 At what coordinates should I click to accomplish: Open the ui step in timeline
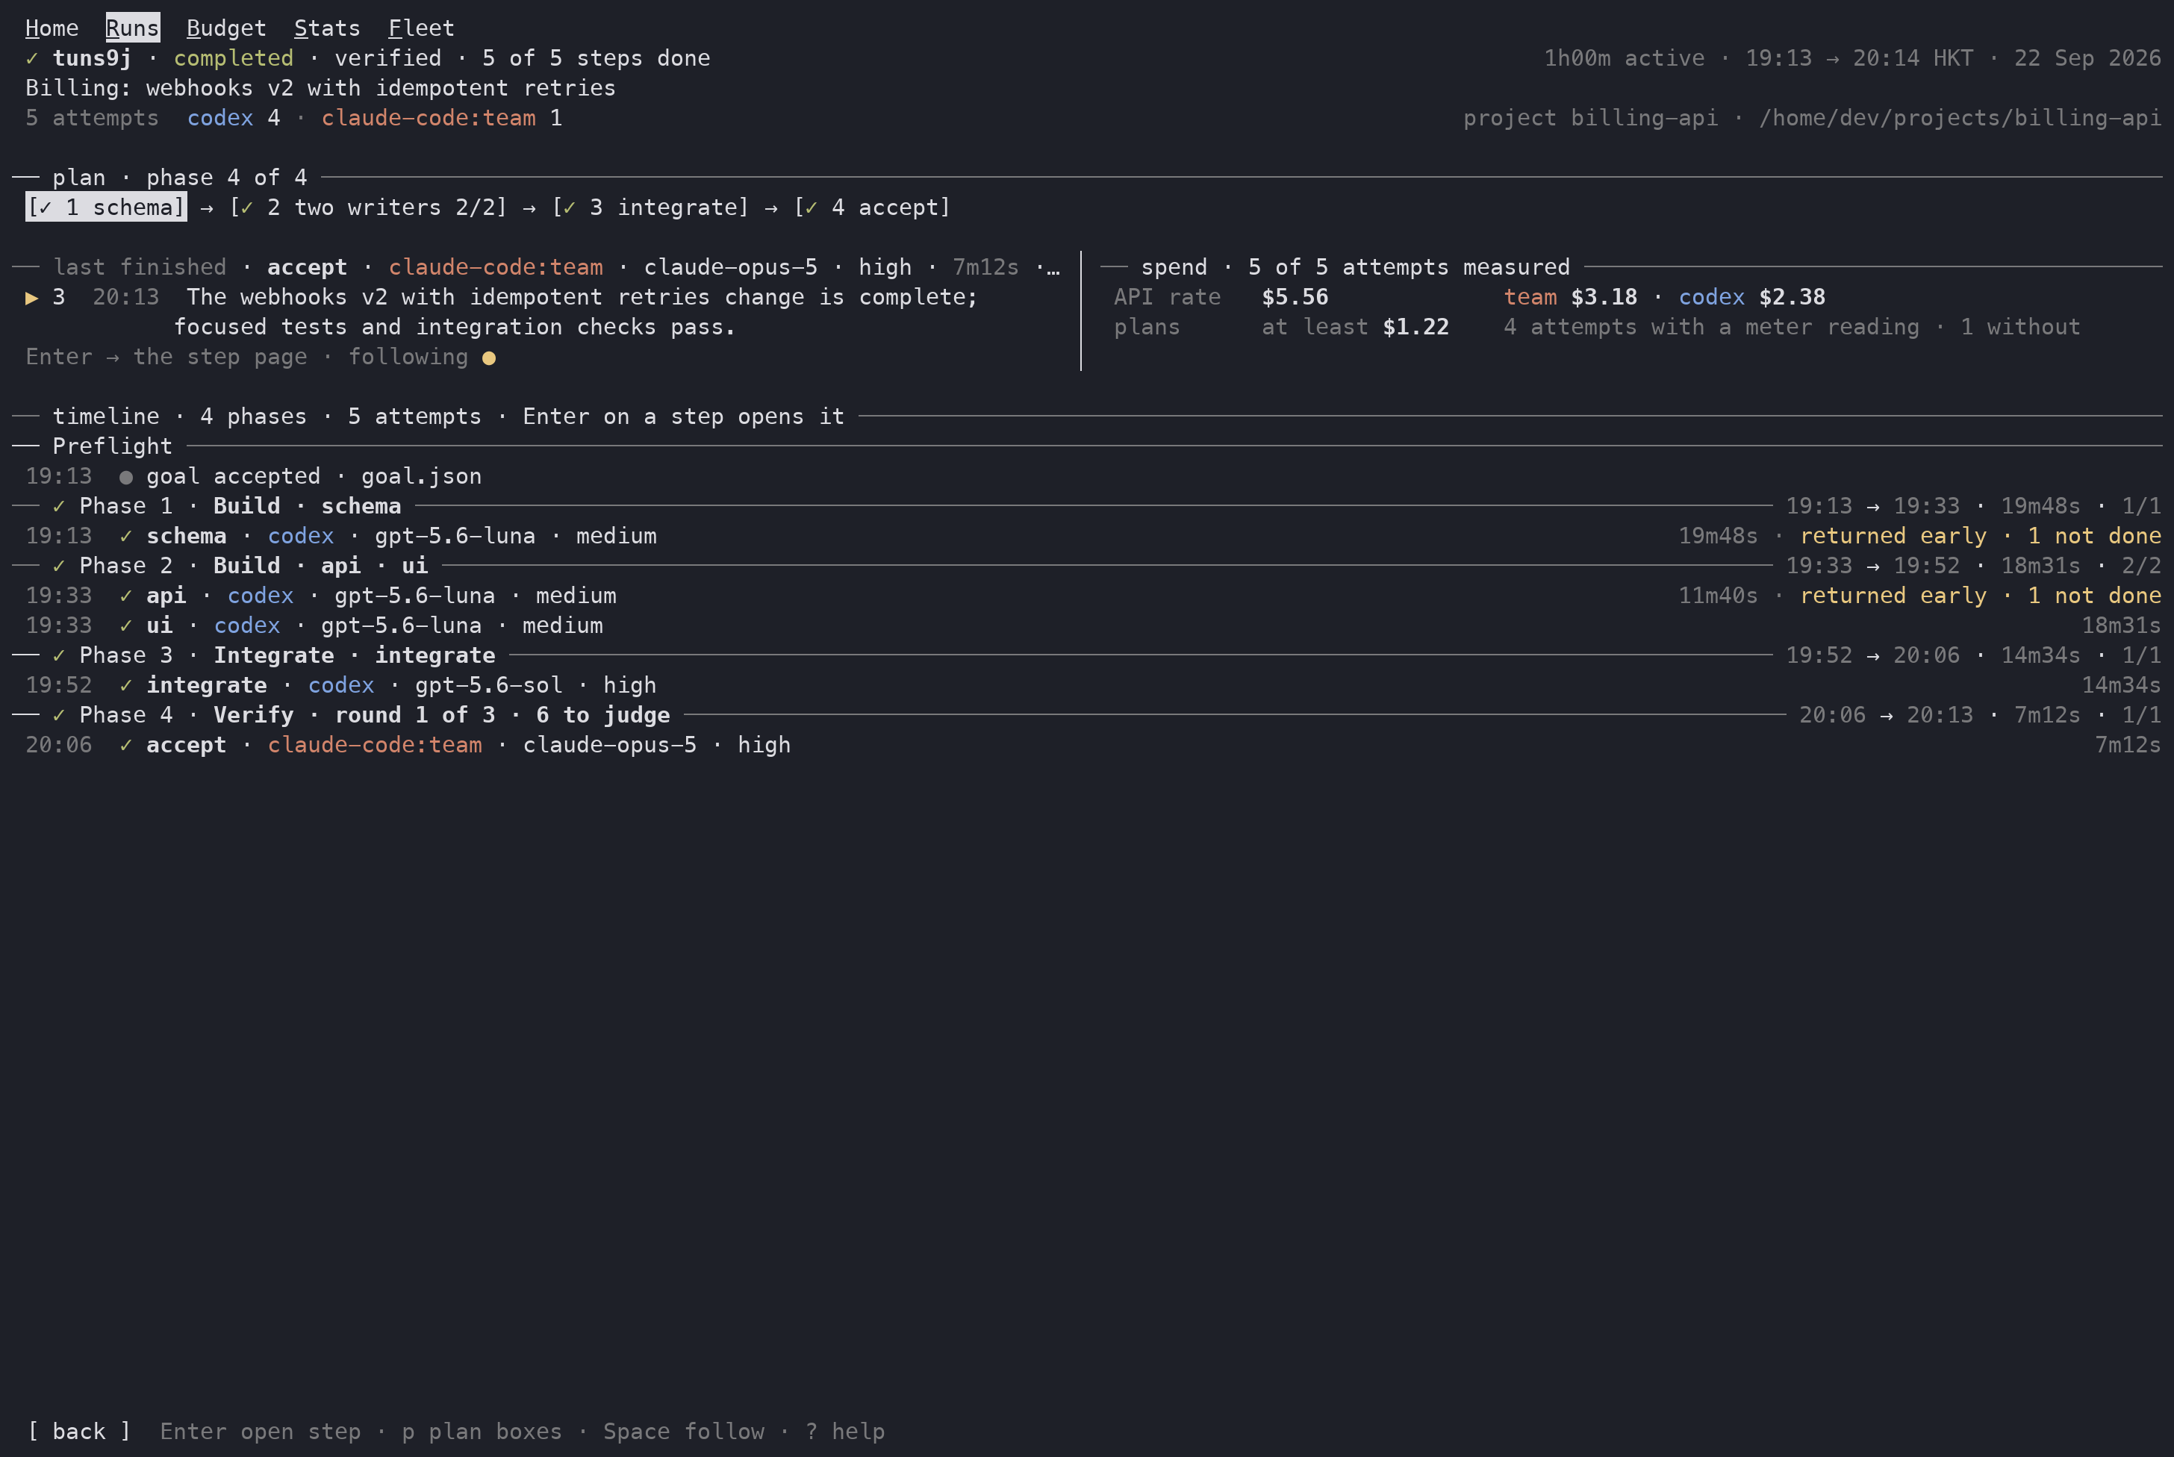click(x=1093, y=625)
